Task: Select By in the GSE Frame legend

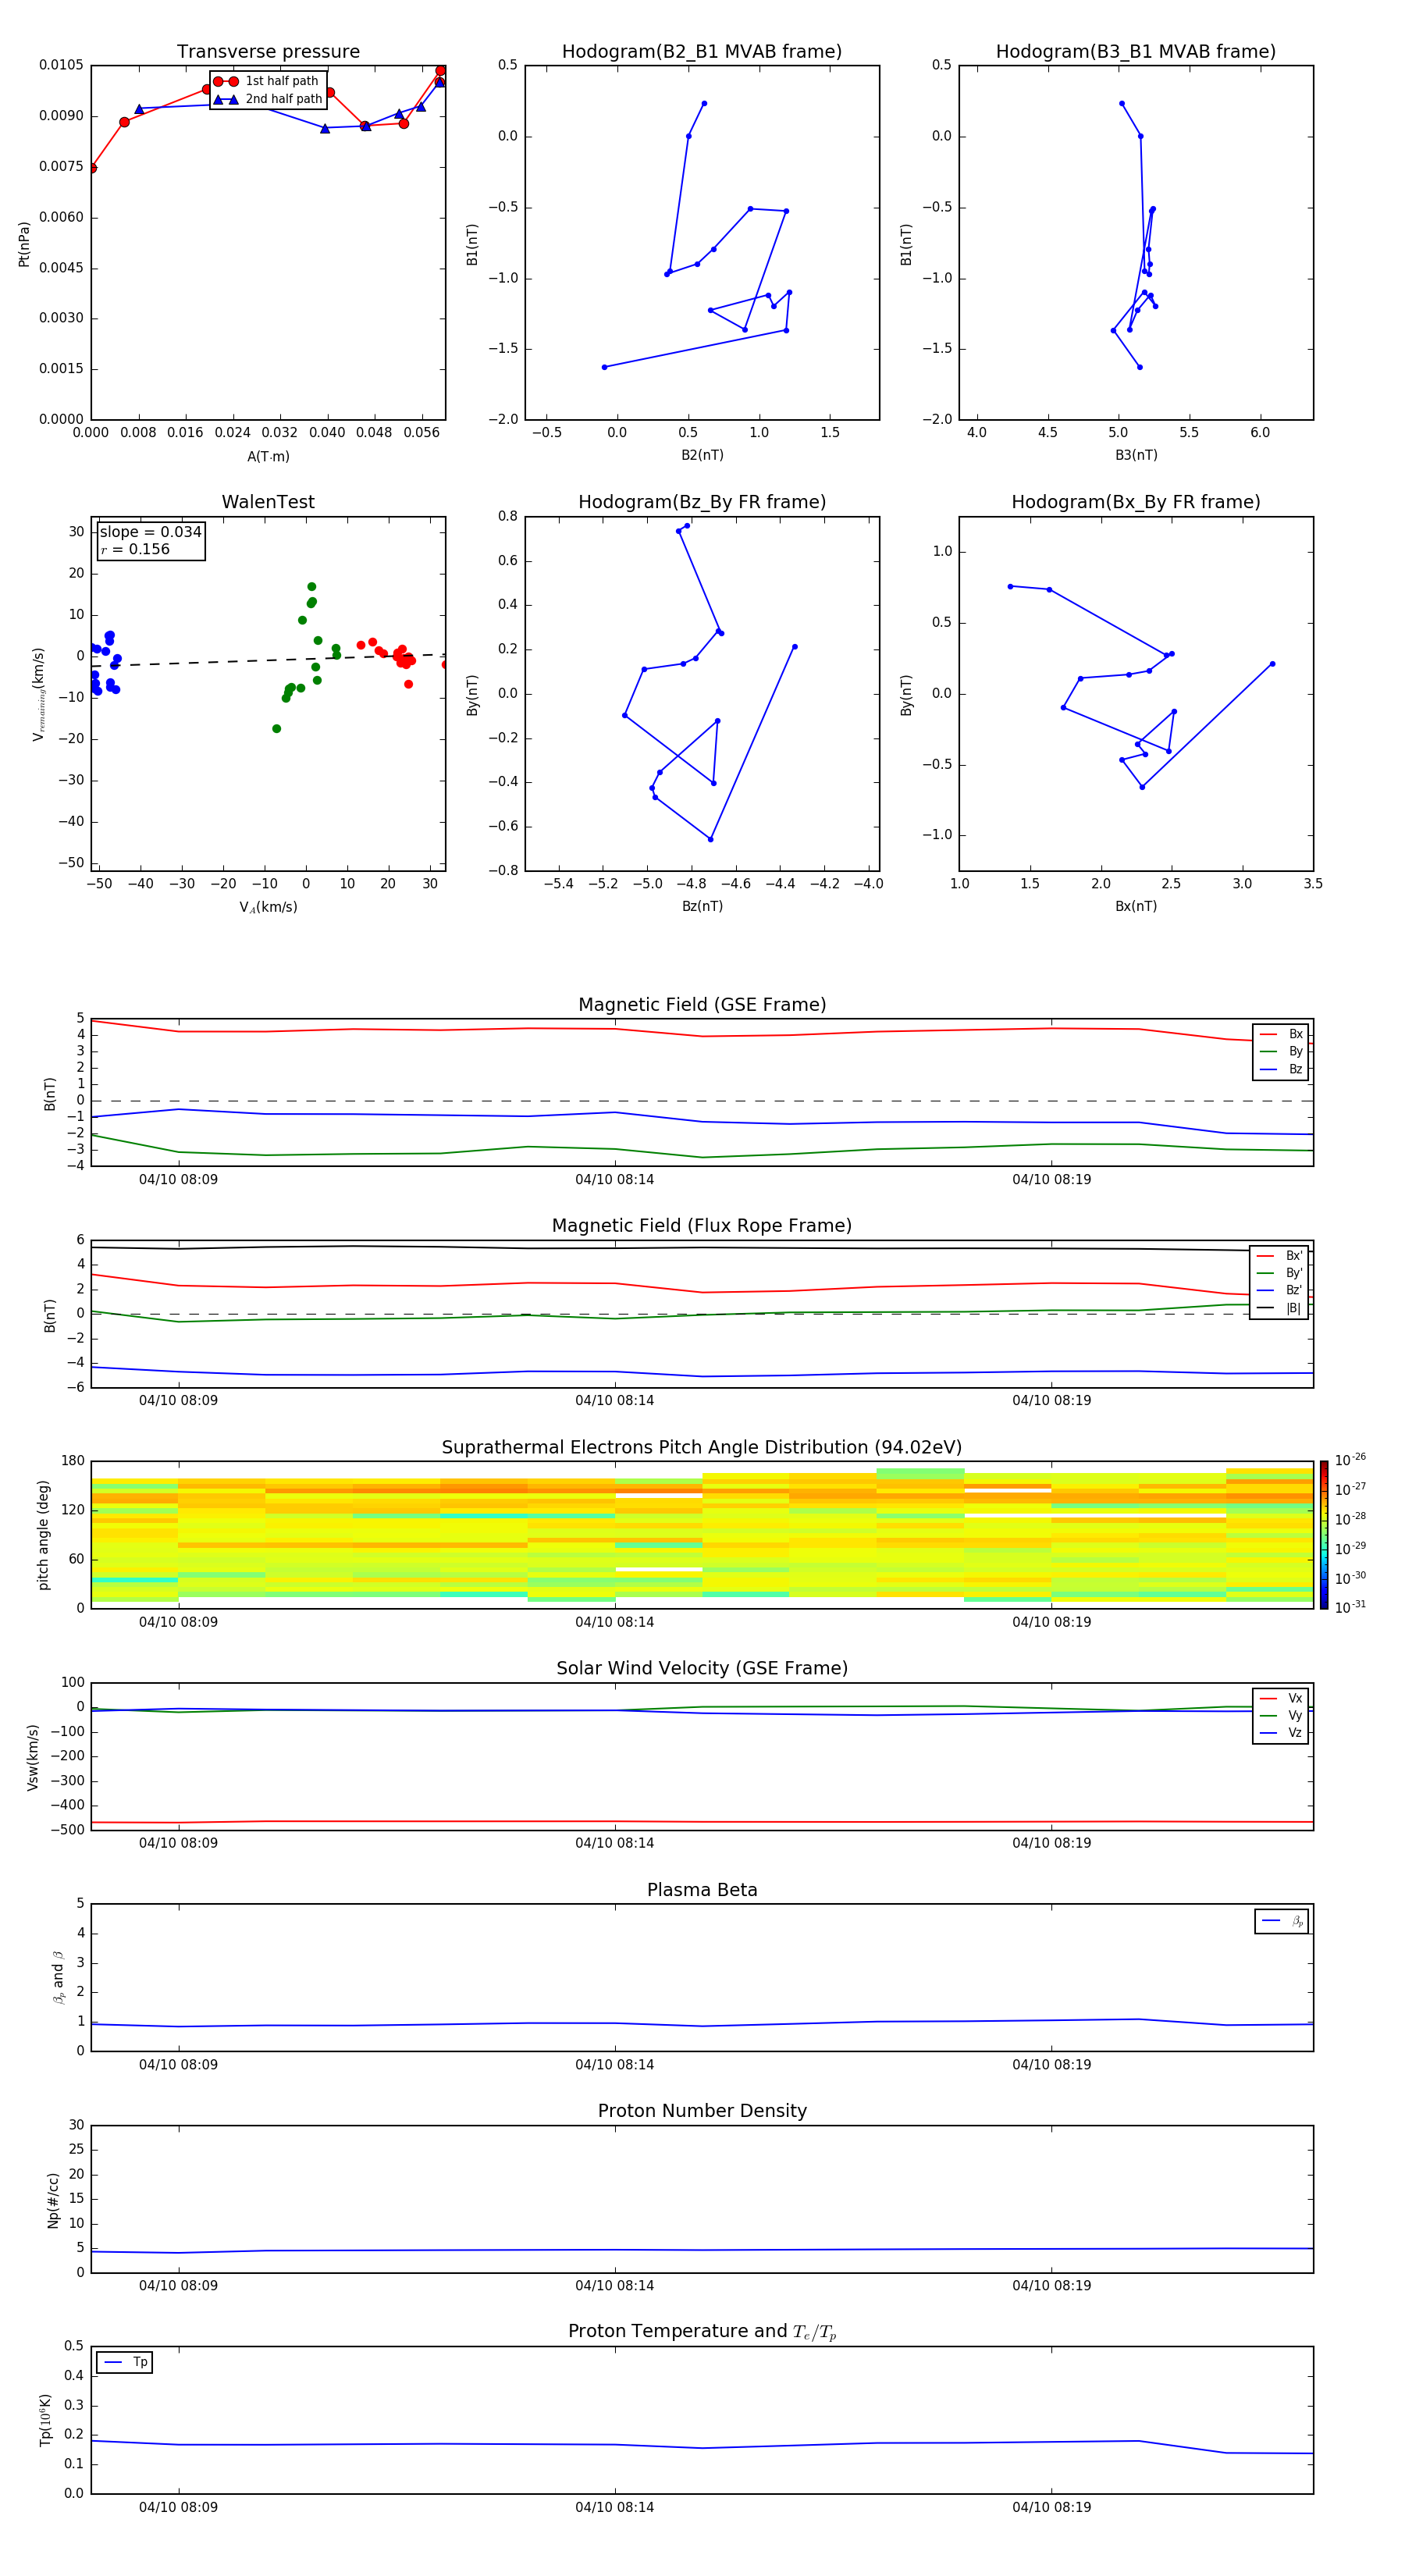Action: pos(1281,1051)
